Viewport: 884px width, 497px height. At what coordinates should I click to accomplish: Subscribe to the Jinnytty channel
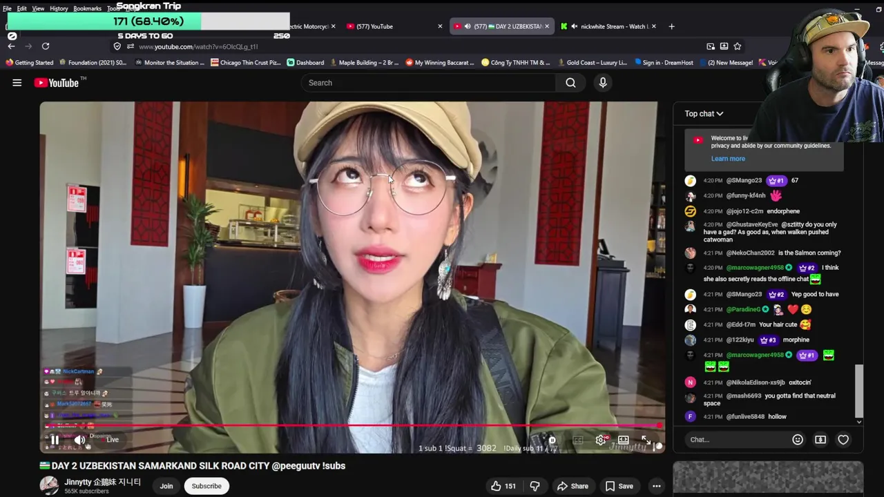click(206, 486)
